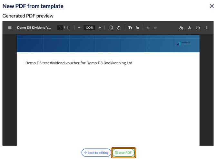
Task: Click the zoom out minus icon
Action: click(79, 27)
